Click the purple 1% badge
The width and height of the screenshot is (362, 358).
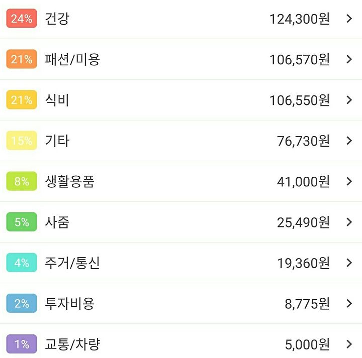click(x=22, y=344)
